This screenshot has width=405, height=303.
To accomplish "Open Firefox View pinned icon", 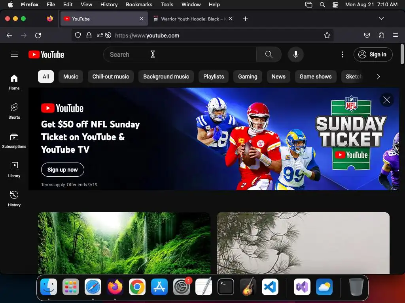I will click(x=50, y=19).
